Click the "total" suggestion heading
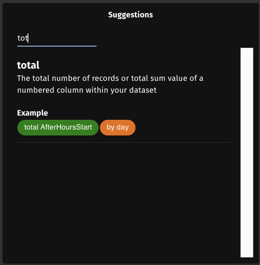Viewport: 260px width, 265px height. pyautogui.click(x=28, y=65)
